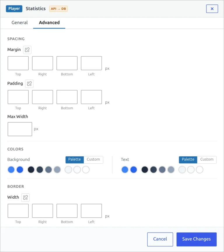
Task: Pick the light blue Text swatch
Action: tap(125, 170)
